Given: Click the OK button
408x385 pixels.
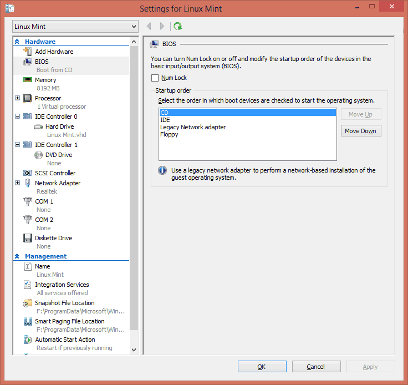Looking at the screenshot, I should pos(262,367).
